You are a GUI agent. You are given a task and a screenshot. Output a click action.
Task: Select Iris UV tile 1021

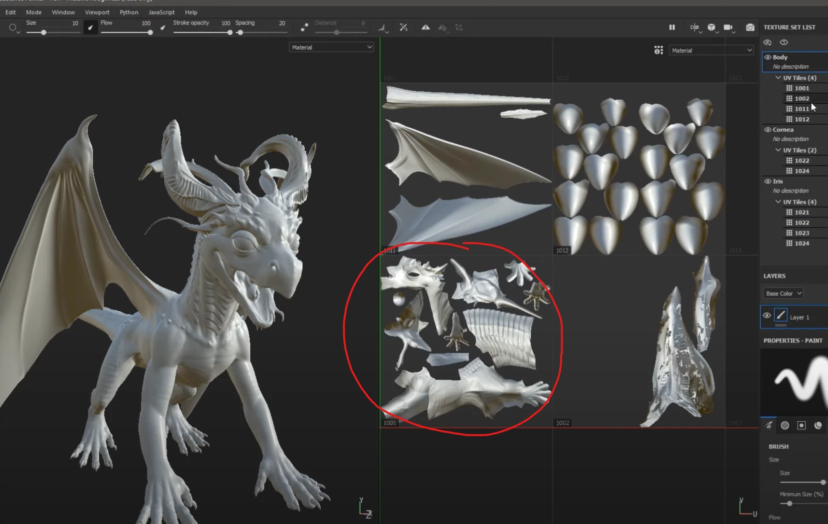802,213
